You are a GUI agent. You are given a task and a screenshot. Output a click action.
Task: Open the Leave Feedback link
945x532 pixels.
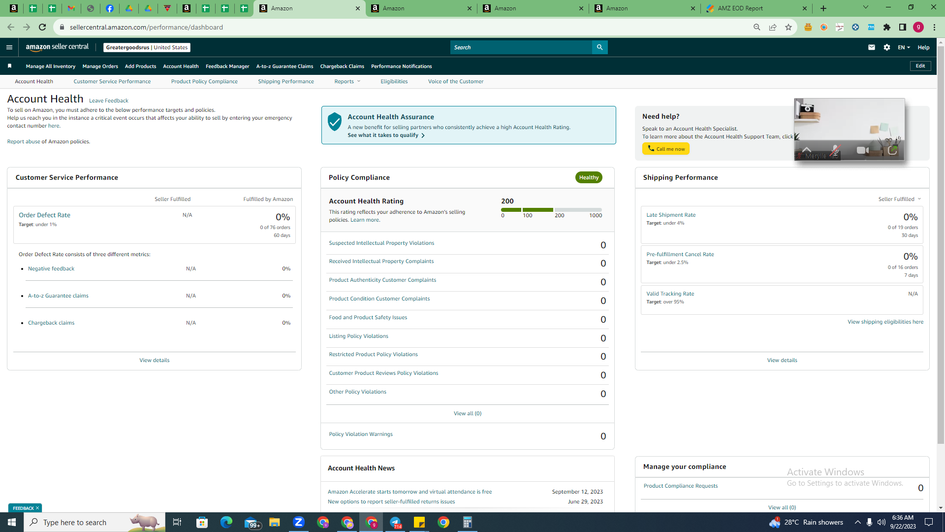click(x=109, y=100)
